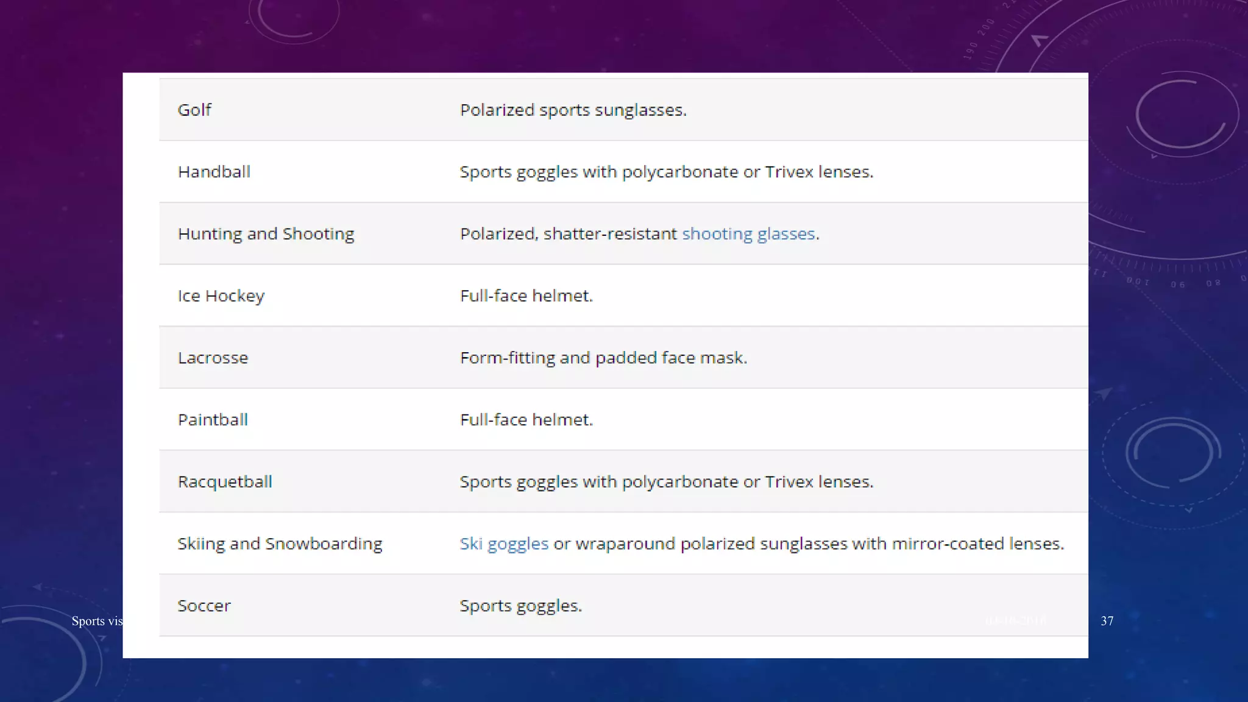
Task: Select the Paintball row label
Action: click(213, 420)
